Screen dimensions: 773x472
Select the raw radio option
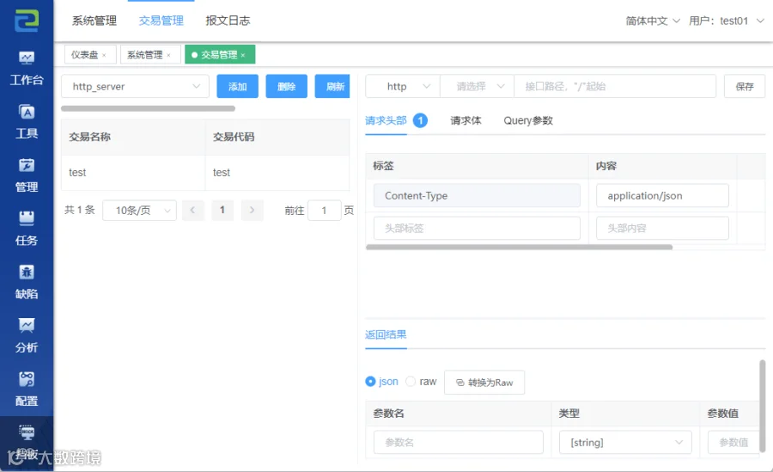click(411, 382)
